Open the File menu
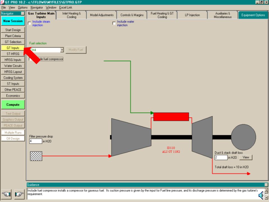The width and height of the screenshot is (269, 202). coord(4,7)
